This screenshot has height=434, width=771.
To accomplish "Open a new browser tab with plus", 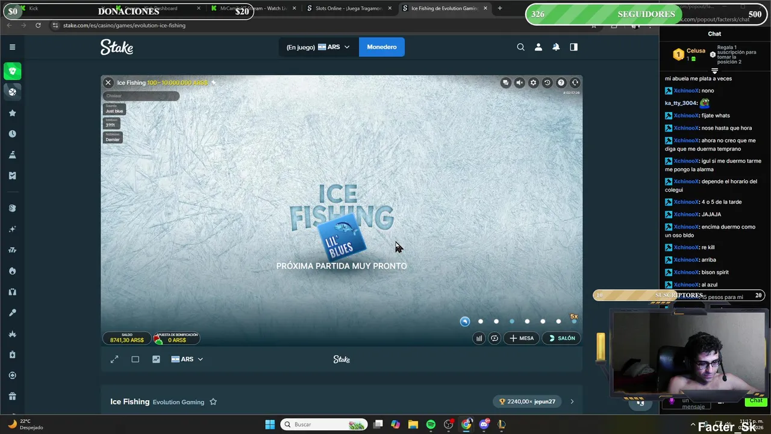I will (x=499, y=8).
